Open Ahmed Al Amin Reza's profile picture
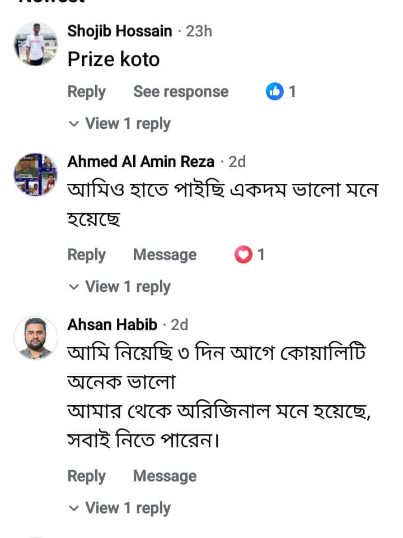Screen dimensions: 403x538 click(36, 175)
